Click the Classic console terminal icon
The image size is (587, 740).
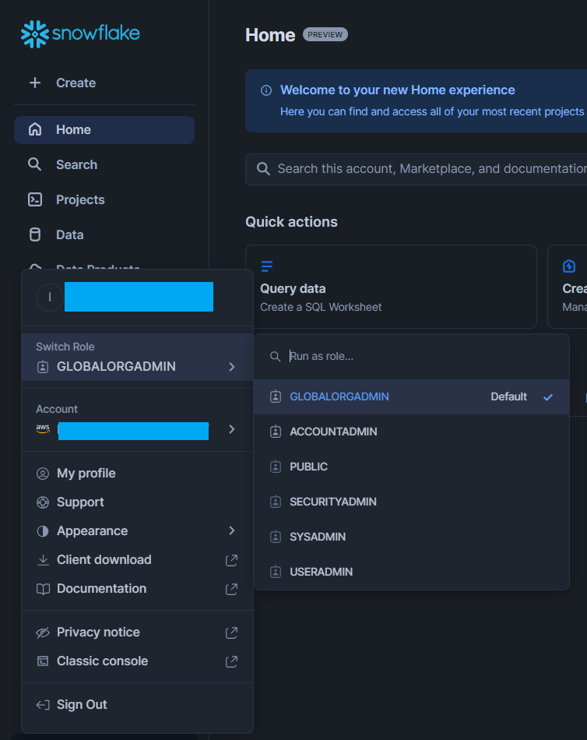click(43, 661)
